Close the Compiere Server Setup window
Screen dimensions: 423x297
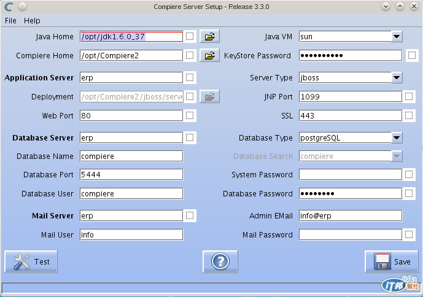414,7
